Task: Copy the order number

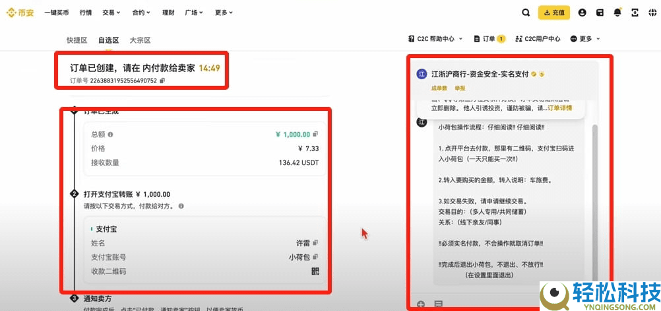Action: pos(162,80)
